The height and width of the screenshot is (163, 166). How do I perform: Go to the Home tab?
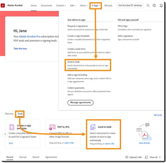coord(34,6)
